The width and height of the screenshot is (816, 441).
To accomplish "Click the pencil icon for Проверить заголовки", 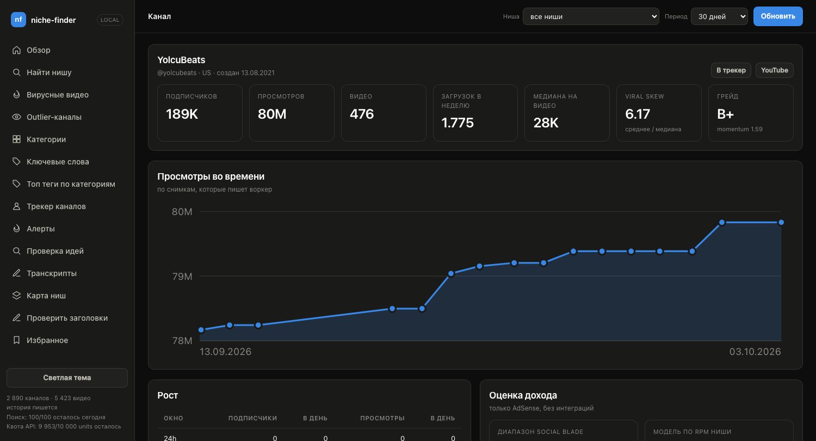I will pos(16,318).
